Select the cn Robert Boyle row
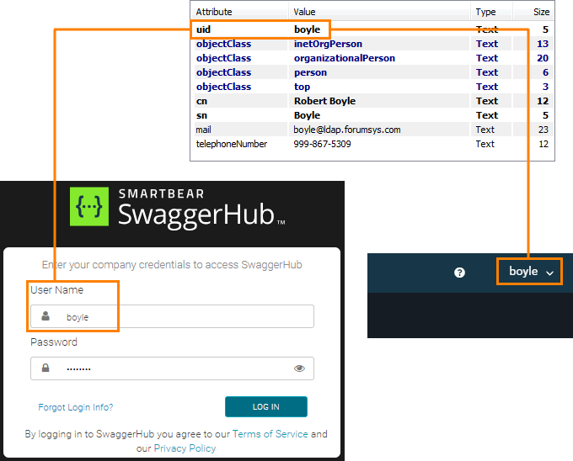This screenshot has width=573, height=461. [x=372, y=101]
